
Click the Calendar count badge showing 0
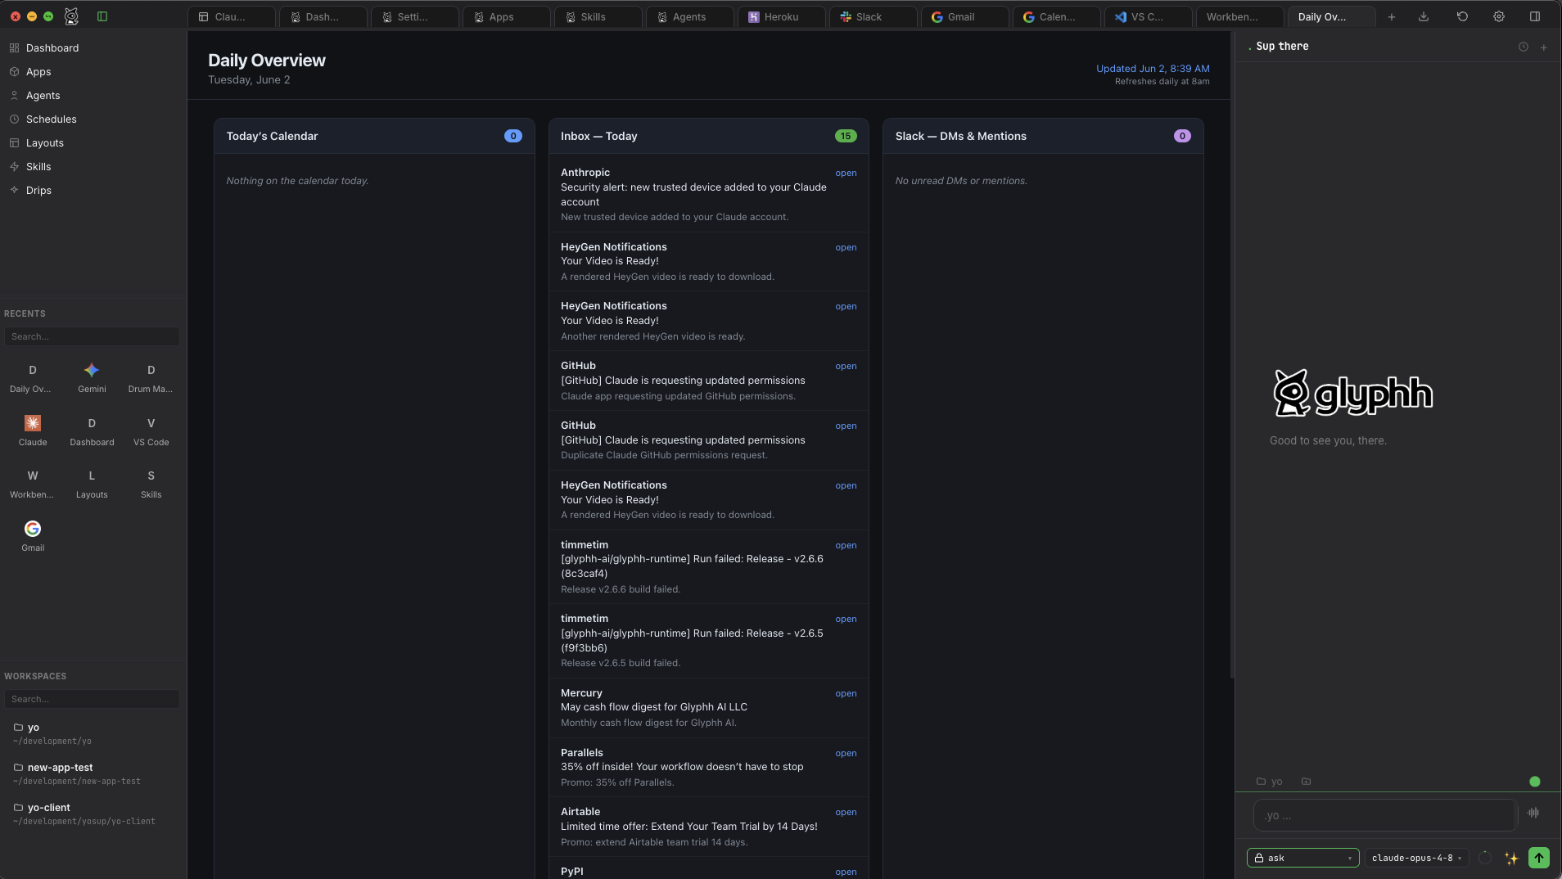pyautogui.click(x=513, y=136)
